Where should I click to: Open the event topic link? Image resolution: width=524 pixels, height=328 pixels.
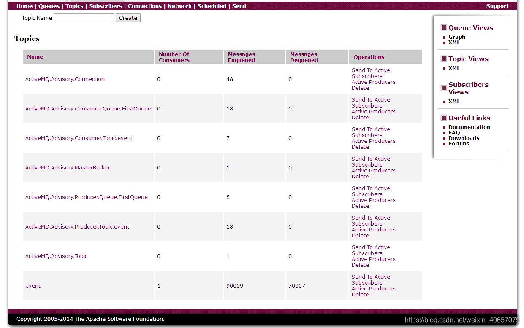[x=33, y=285]
